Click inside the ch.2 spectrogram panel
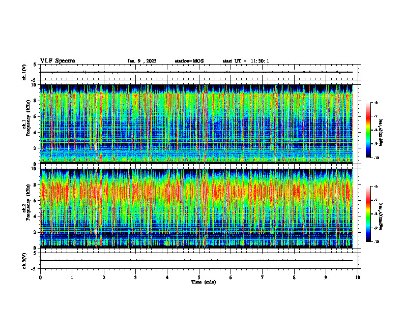 tap(196, 208)
